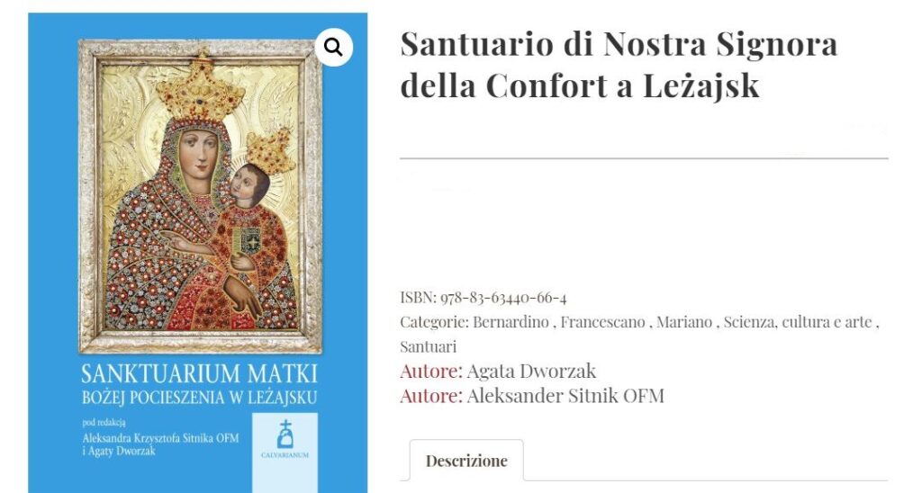Click the second Autore label
Viewport: 922px width, 493px height.
pos(430,396)
